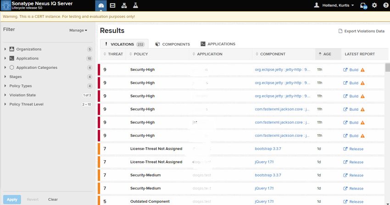390x205 pixels.
Task: Click the warning icon in sixth Security-High row
Action: click(362, 136)
